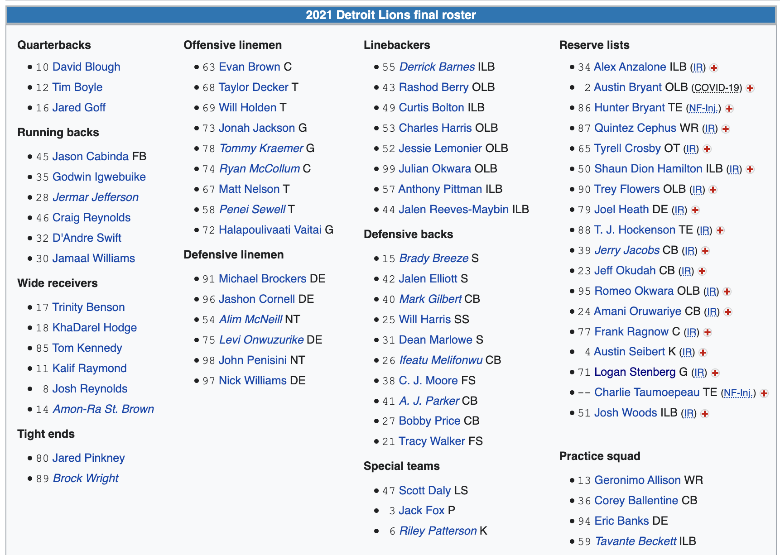
Task: Open Jared Goff quarterback link
Action: pos(79,108)
